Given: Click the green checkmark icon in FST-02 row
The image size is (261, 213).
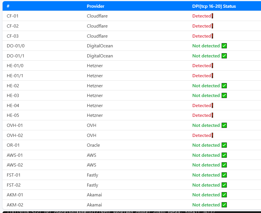Looking at the screenshot, I should 224,185.
